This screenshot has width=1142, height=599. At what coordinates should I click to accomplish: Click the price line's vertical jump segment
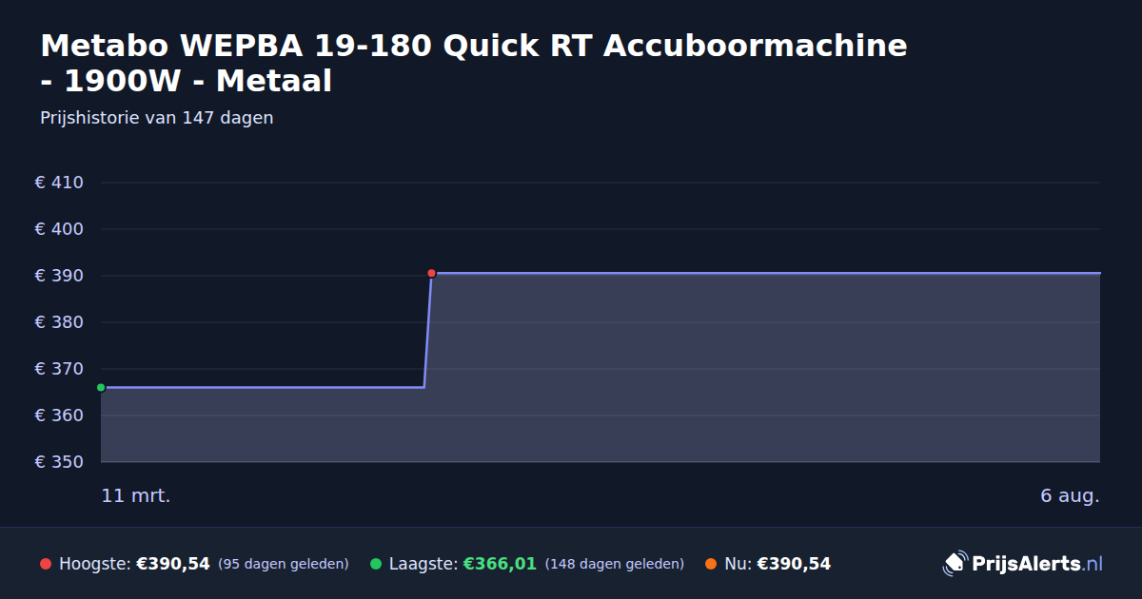point(427,330)
